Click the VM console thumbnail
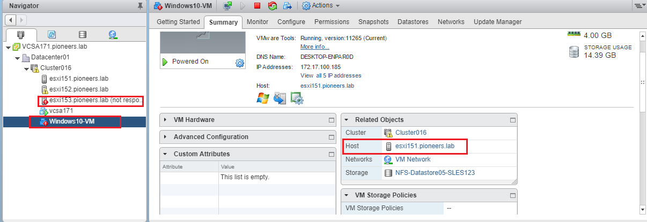The width and height of the screenshot is (647, 222). pyautogui.click(x=203, y=42)
